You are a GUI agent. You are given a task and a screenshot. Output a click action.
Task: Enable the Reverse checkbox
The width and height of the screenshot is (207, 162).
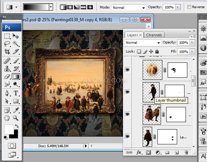(x=189, y=7)
